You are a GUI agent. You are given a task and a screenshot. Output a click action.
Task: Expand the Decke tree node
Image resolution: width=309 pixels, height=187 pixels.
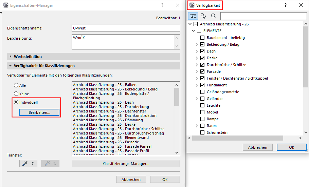tap(197, 58)
